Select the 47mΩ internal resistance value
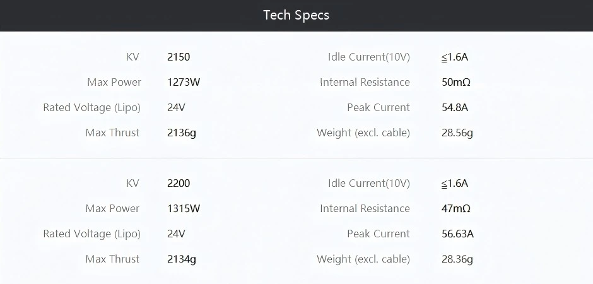Image resolution: width=593 pixels, height=284 pixels. 456,208
